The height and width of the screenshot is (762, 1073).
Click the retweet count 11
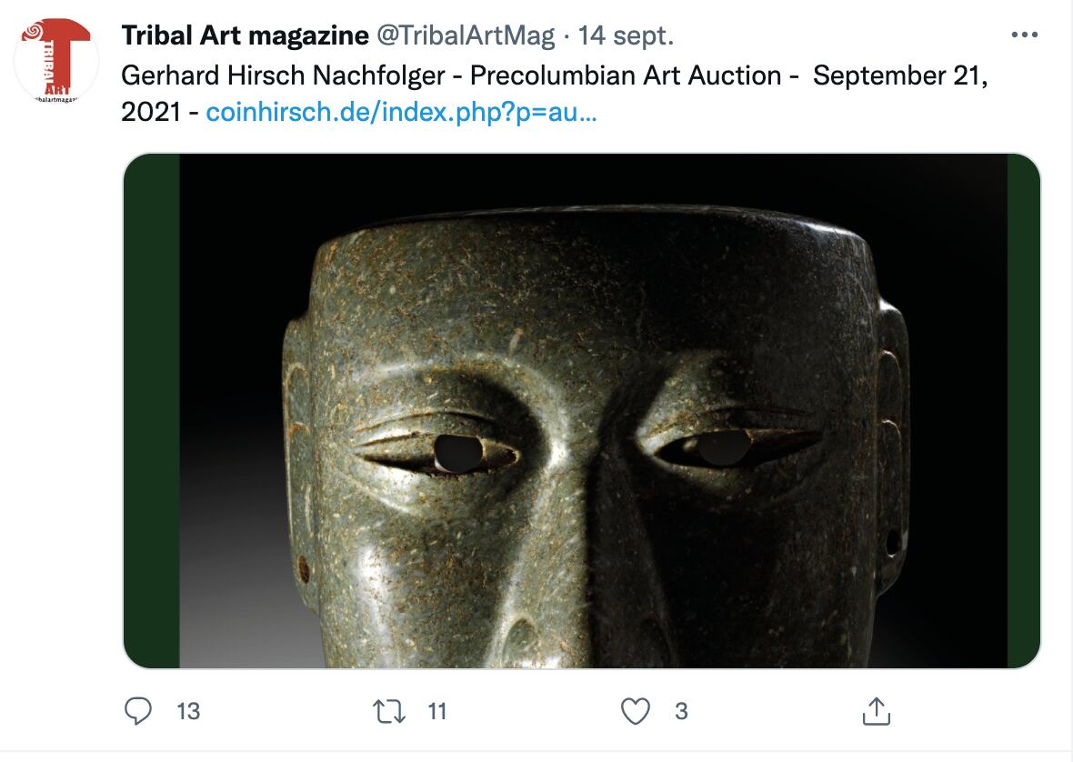[x=437, y=711]
